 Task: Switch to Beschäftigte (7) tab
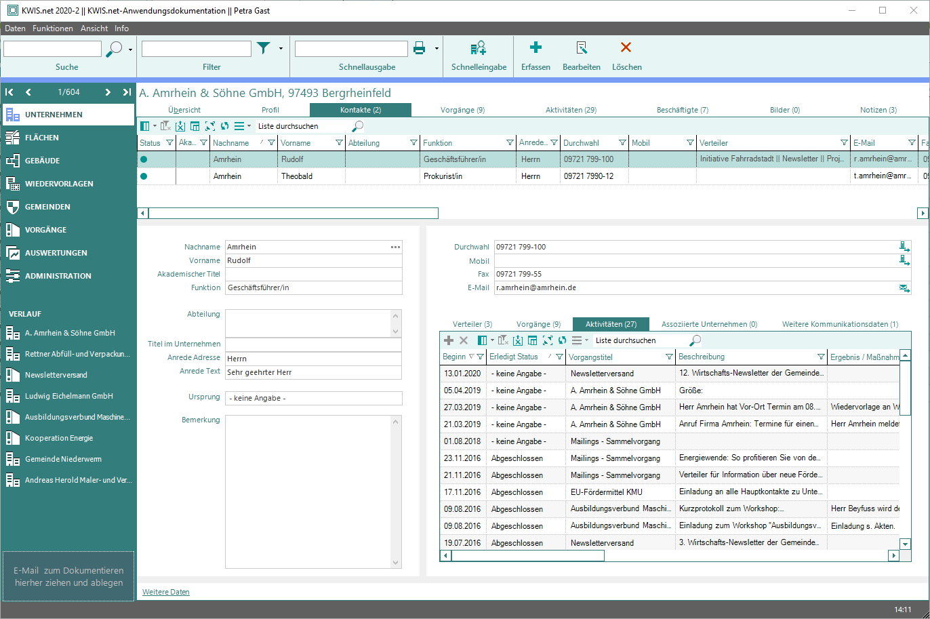point(683,110)
